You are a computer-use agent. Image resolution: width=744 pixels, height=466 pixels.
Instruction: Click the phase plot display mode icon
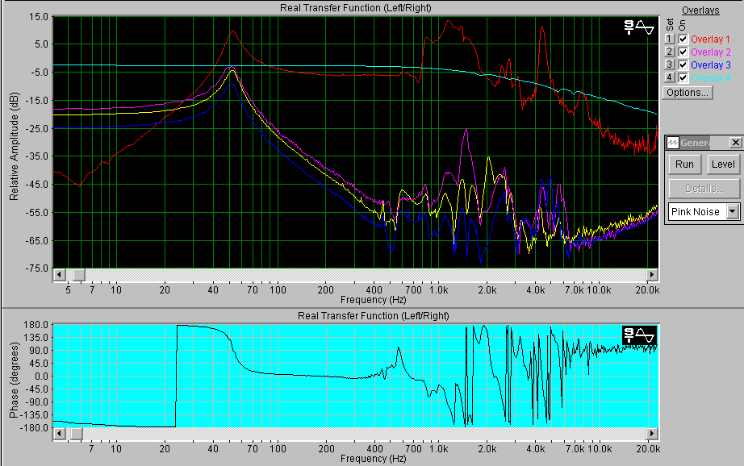[639, 335]
